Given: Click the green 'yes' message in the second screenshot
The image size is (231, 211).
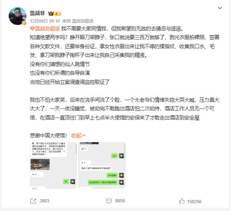Looking at the screenshot, I should tap(114, 156).
